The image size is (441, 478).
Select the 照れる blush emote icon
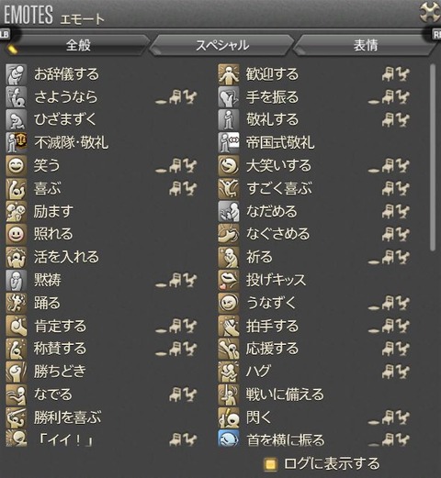click(x=17, y=234)
